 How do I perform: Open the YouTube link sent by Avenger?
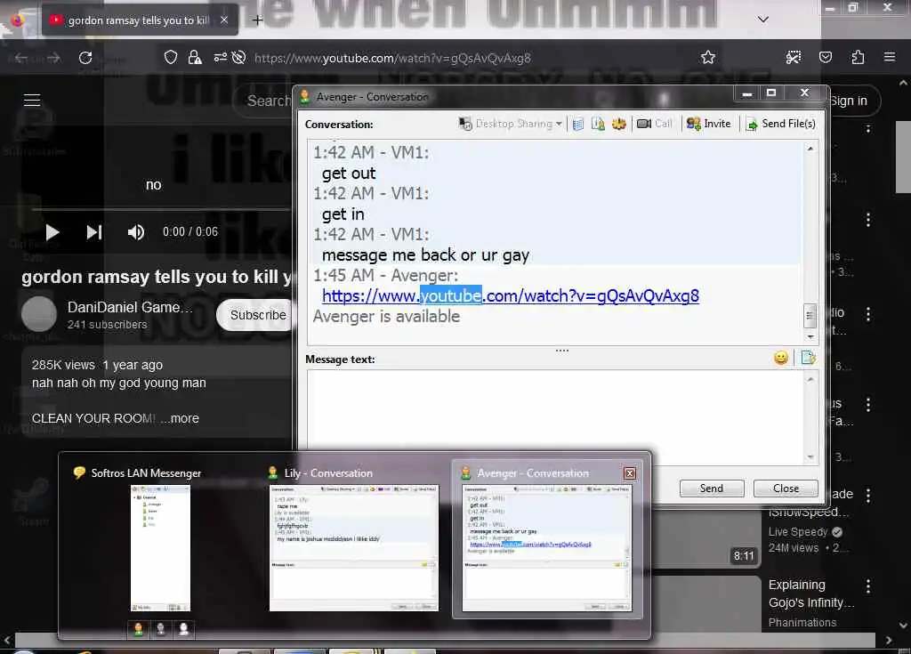coord(510,296)
